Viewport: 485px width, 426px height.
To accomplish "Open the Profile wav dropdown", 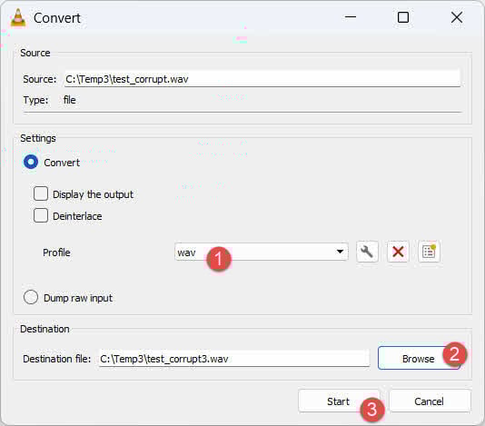I will [x=262, y=252].
